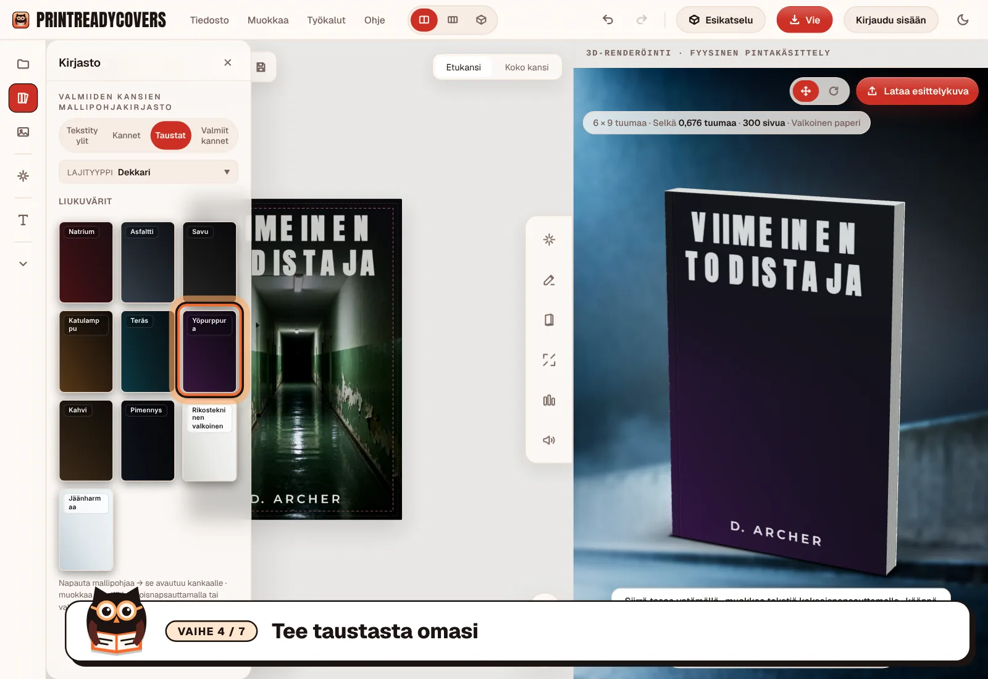Switch to columns view mode icon
This screenshot has width=988, height=679.
[x=453, y=20]
